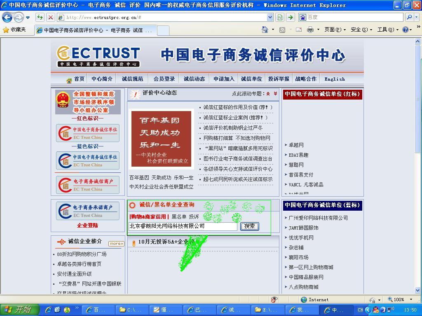The image size is (422, 316).
Task: Open the Home button dropdown arrow
Action: [273, 30]
